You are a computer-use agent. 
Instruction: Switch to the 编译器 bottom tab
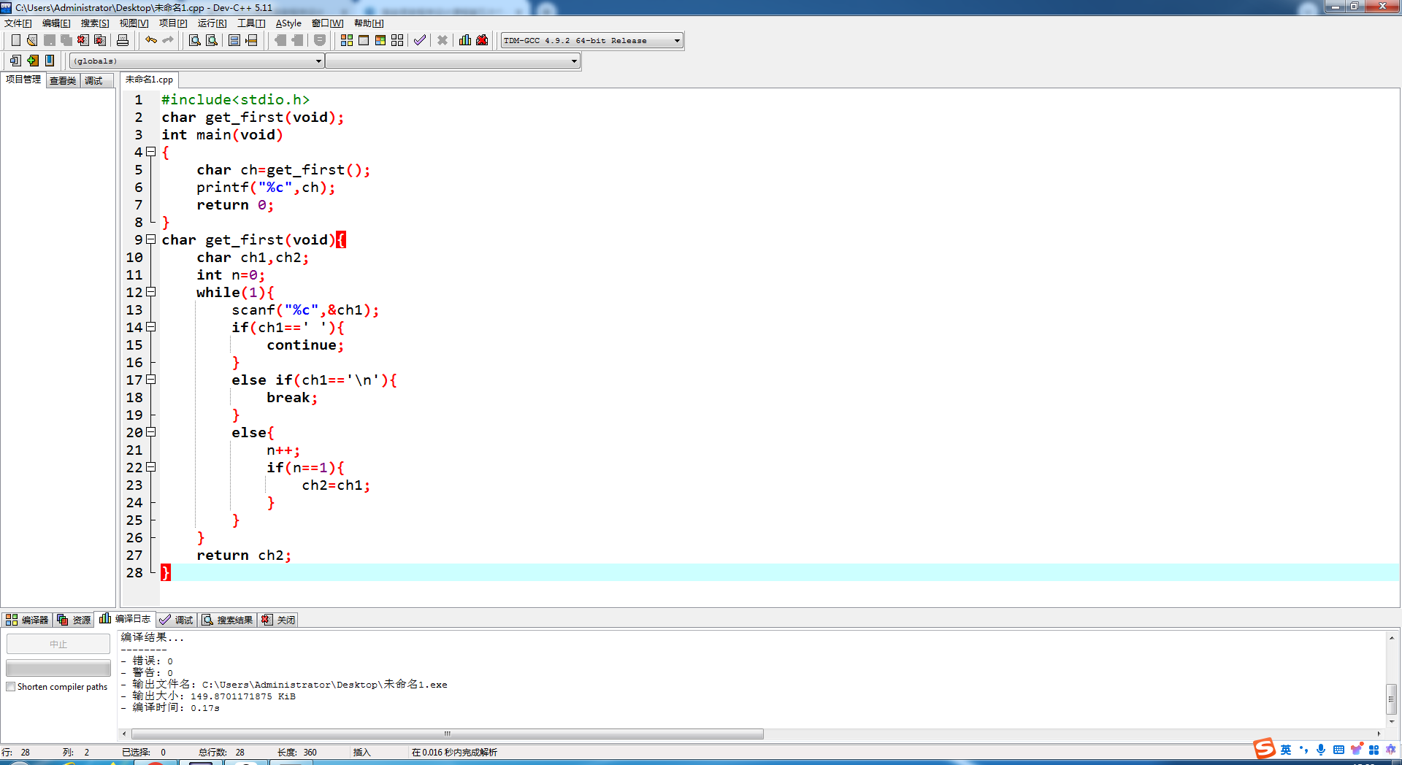point(27,620)
